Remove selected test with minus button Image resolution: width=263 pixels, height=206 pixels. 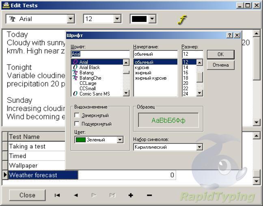coord(149,195)
